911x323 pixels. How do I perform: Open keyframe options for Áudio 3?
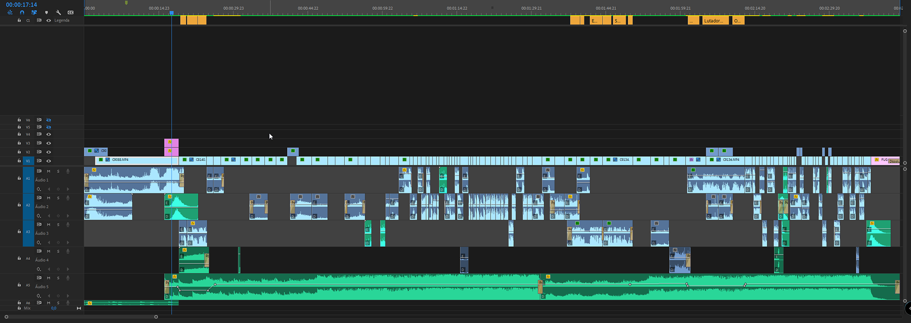pyautogui.click(x=39, y=242)
